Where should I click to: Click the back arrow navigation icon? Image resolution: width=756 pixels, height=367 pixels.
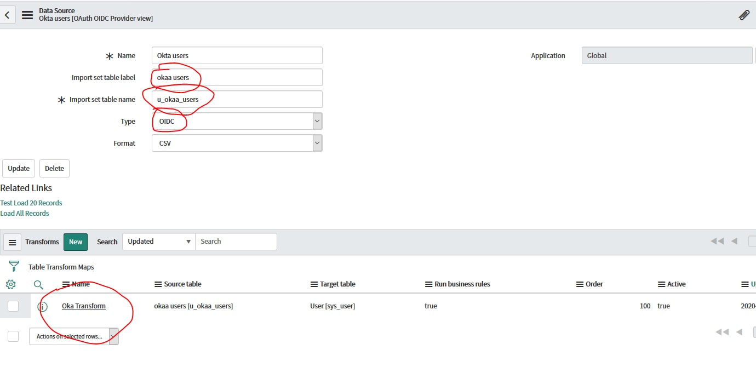pyautogui.click(x=6, y=15)
